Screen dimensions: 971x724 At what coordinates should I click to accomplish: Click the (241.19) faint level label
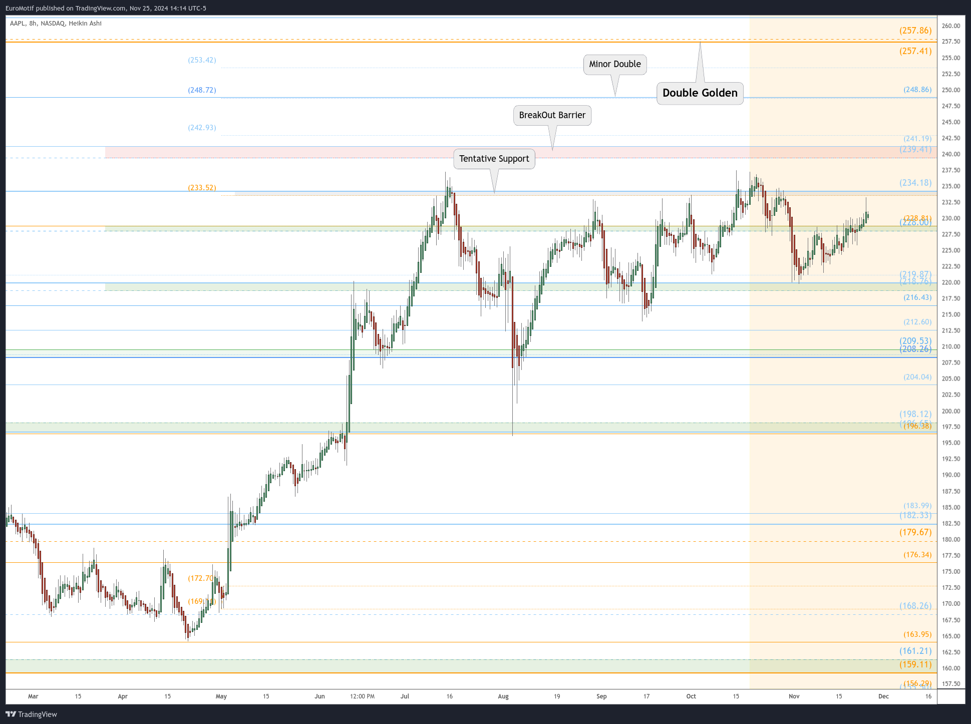click(x=917, y=139)
